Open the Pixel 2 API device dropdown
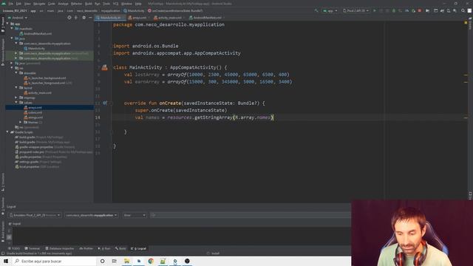The image size is (473, 266). coord(355,10)
